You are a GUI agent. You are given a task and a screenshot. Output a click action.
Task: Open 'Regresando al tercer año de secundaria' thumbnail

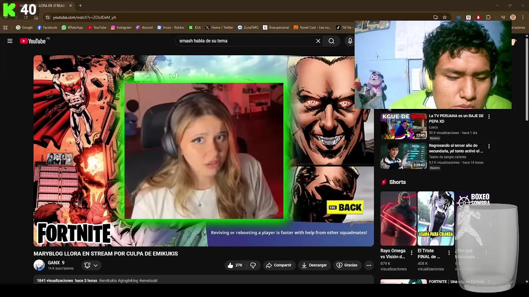[403, 156]
